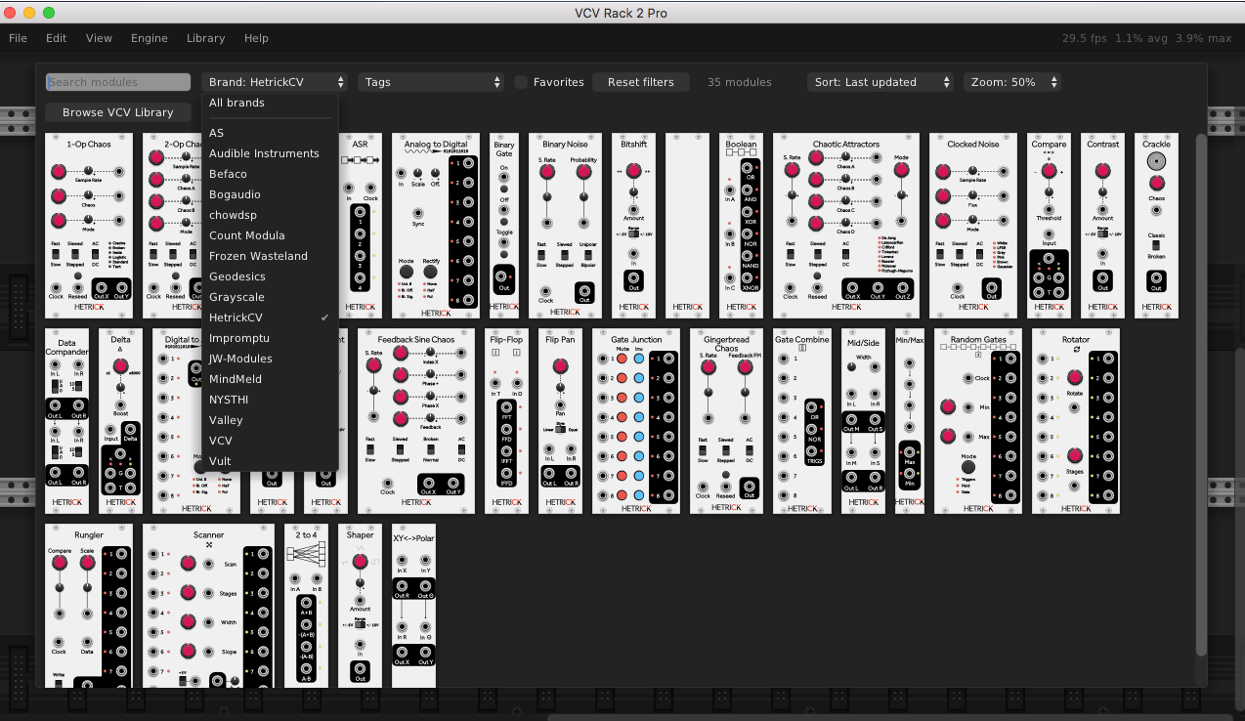Choose Impromptu brand
Image resolution: width=1245 pixels, height=721 pixels.
click(x=270, y=338)
